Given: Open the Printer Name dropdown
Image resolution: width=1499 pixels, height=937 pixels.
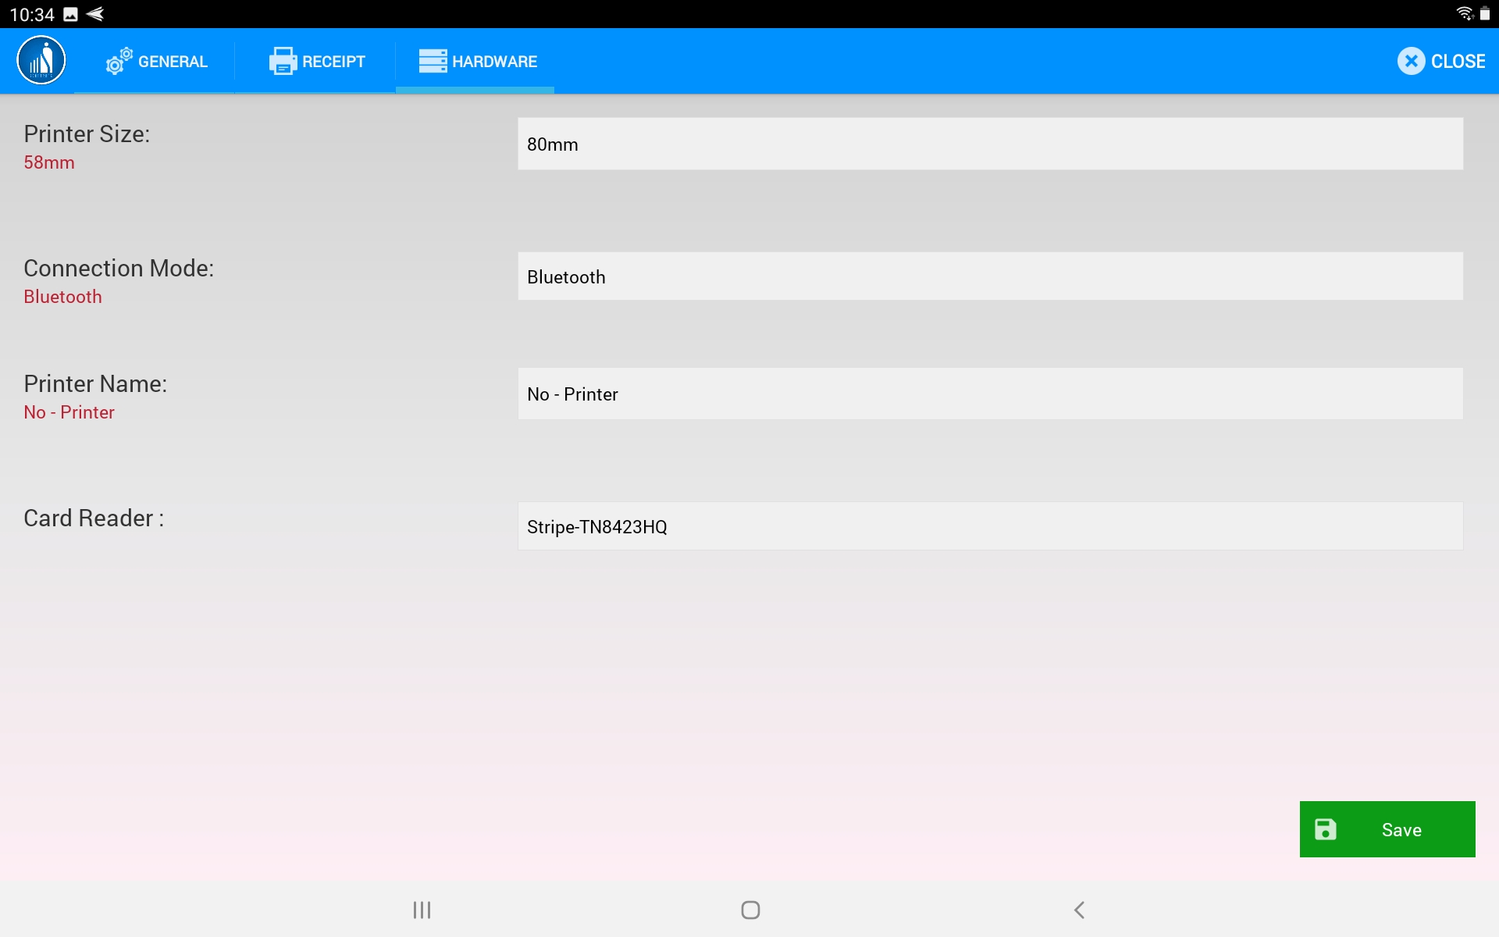Looking at the screenshot, I should 990,394.
